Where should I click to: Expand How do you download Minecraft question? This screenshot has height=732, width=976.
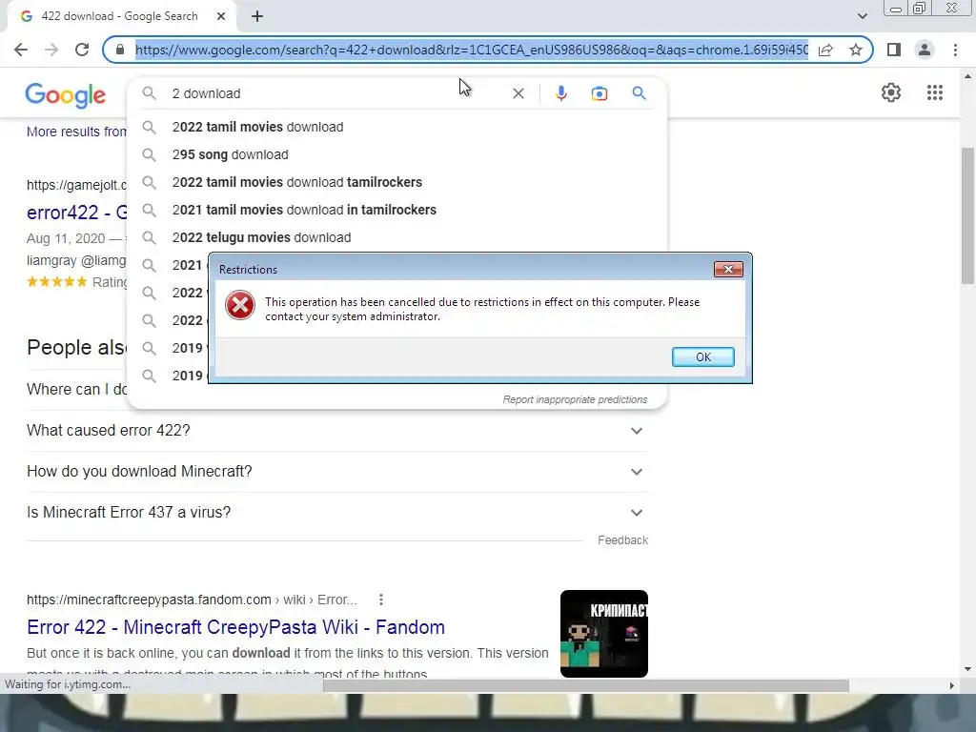(x=336, y=472)
